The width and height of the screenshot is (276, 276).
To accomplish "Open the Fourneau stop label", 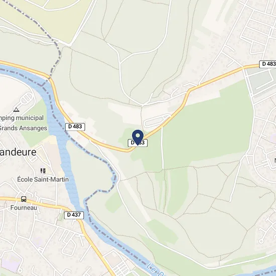I will [24, 208].
